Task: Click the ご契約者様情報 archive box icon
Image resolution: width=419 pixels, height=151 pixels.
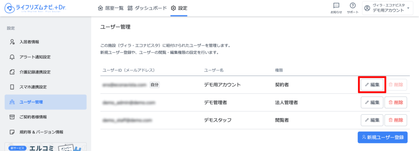Action: coord(12,117)
